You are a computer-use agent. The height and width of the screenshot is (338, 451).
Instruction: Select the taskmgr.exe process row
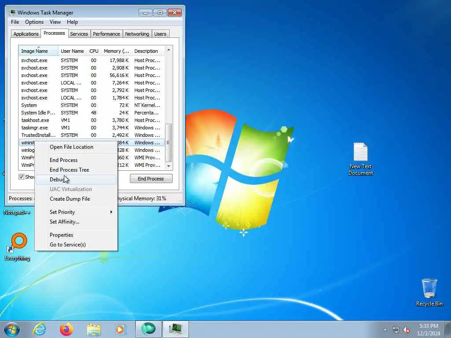pos(92,128)
